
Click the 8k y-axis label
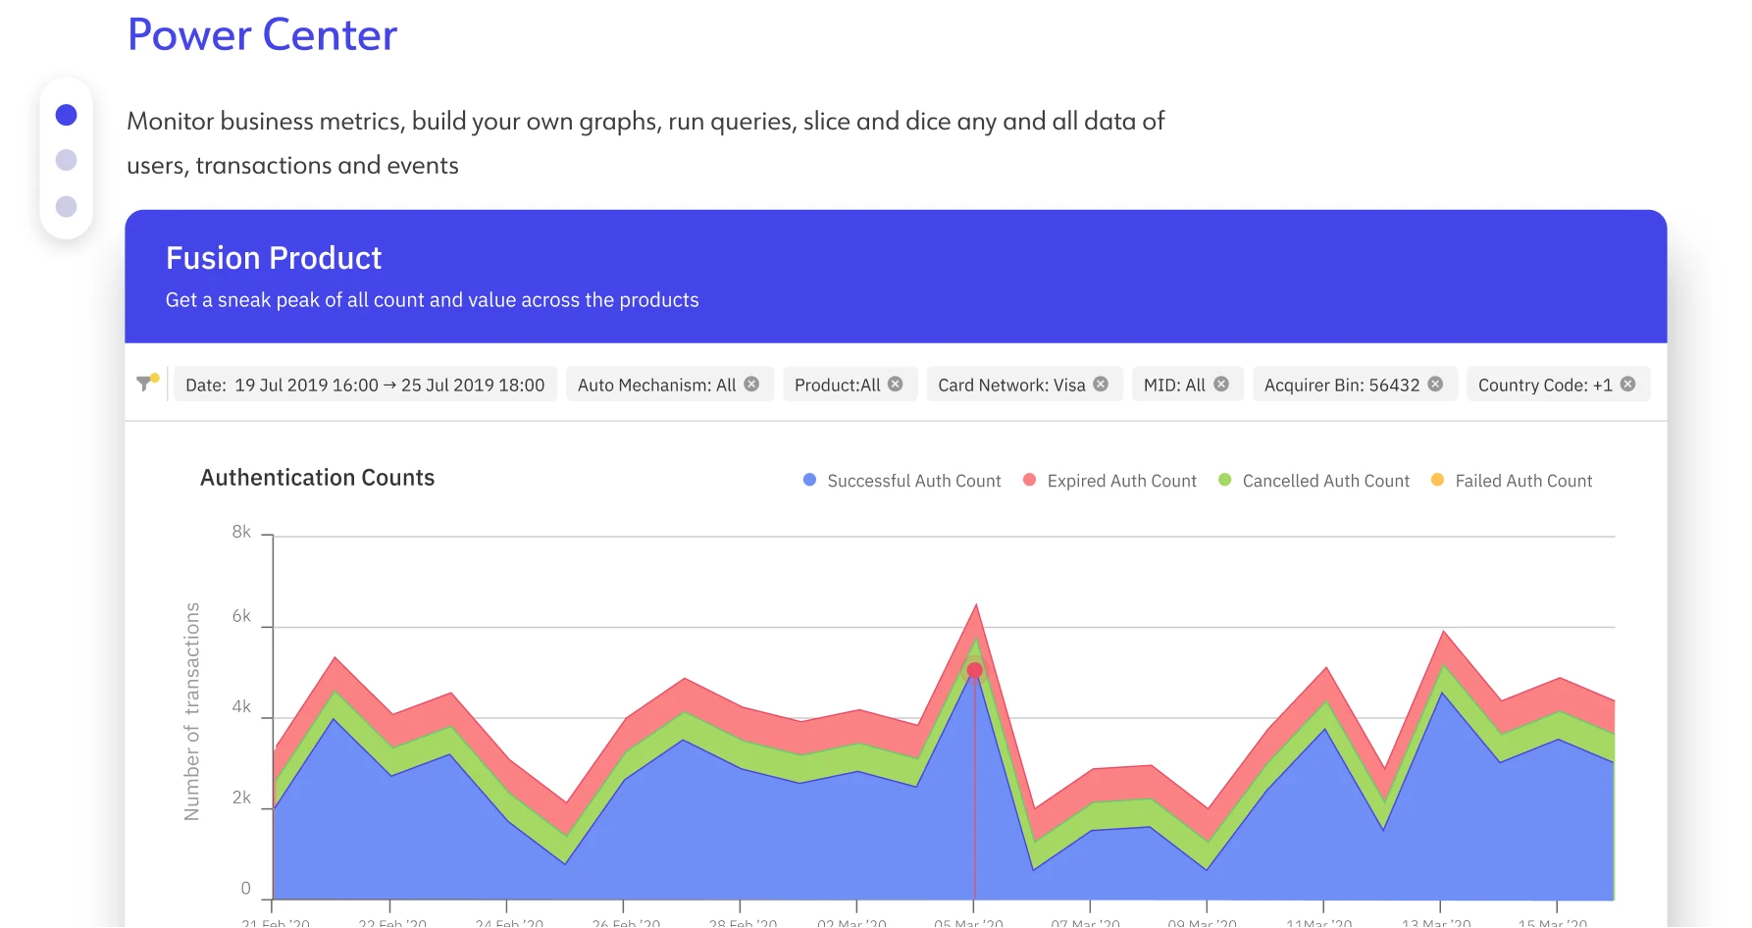(x=241, y=532)
